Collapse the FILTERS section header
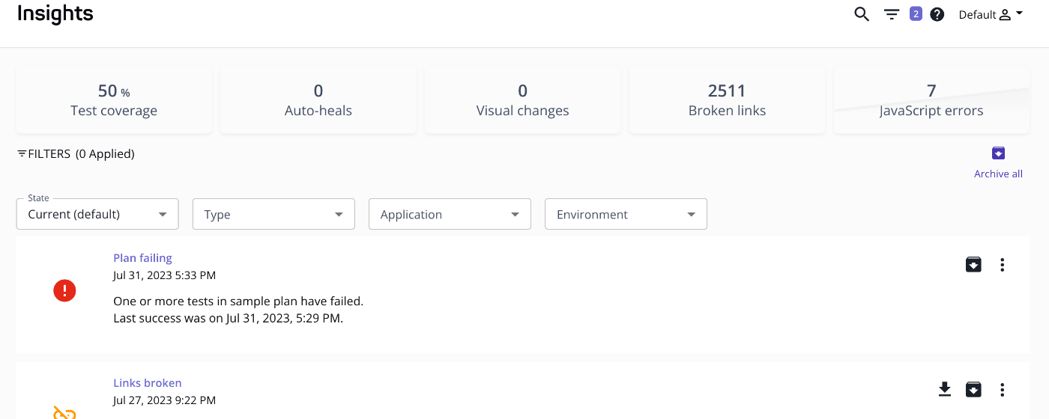Viewport: 1049px width, 419px height. click(x=76, y=154)
